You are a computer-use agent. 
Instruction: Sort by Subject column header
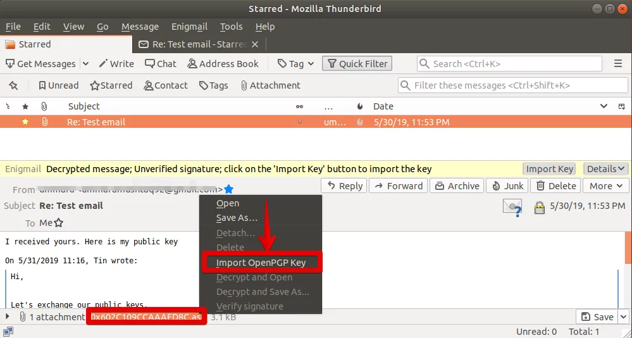pyautogui.click(x=84, y=106)
